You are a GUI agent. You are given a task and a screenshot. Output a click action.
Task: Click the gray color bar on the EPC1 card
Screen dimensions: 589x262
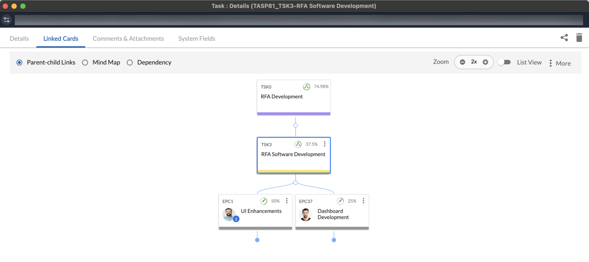pos(255,228)
